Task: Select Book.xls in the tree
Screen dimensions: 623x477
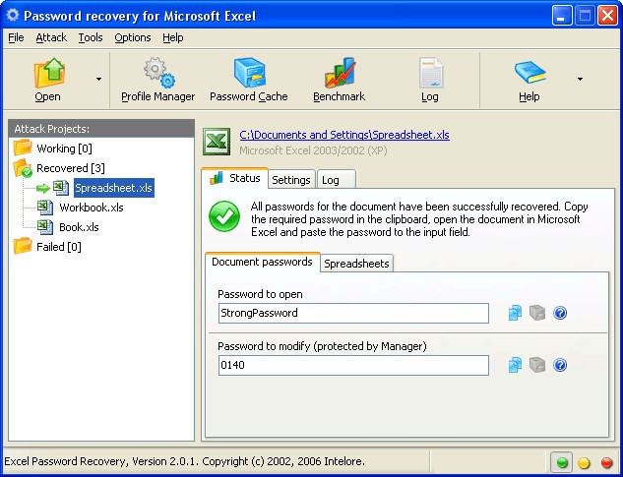Action: (79, 227)
